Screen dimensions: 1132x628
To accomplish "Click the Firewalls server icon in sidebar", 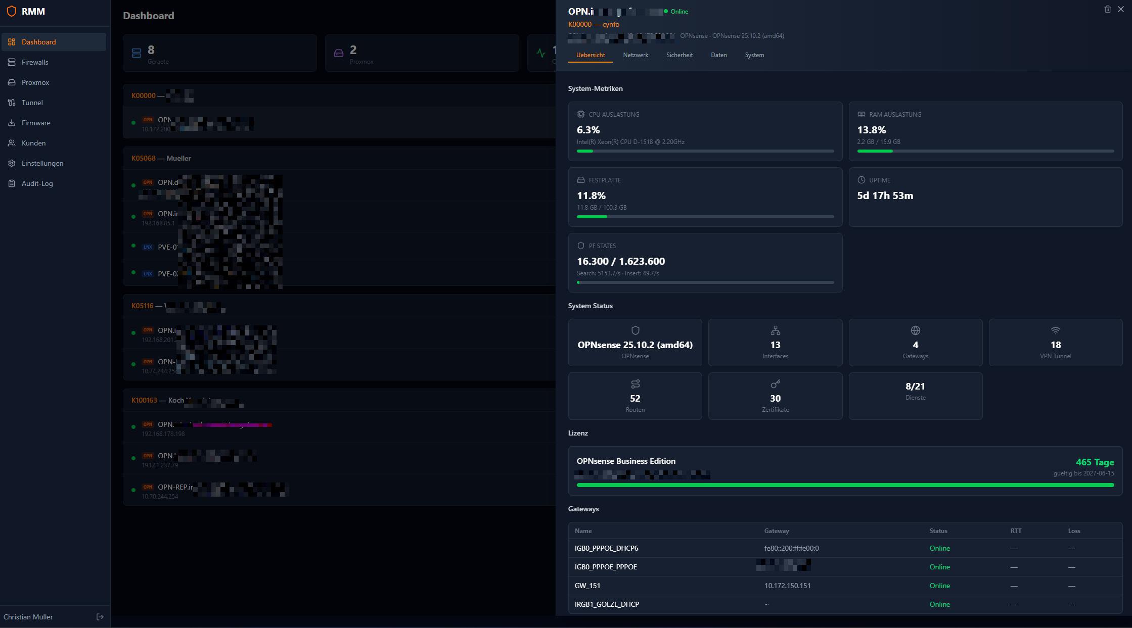I will coord(12,62).
